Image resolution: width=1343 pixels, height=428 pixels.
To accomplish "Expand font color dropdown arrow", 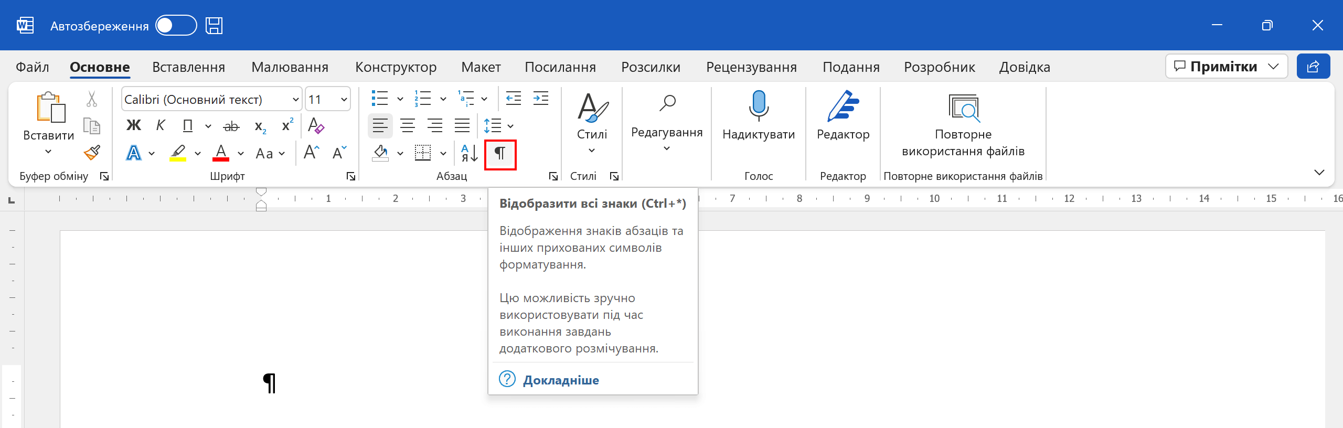I will pyautogui.click(x=241, y=153).
